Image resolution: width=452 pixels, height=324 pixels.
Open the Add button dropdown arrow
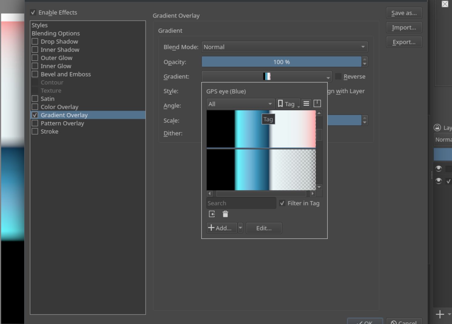coord(240,228)
